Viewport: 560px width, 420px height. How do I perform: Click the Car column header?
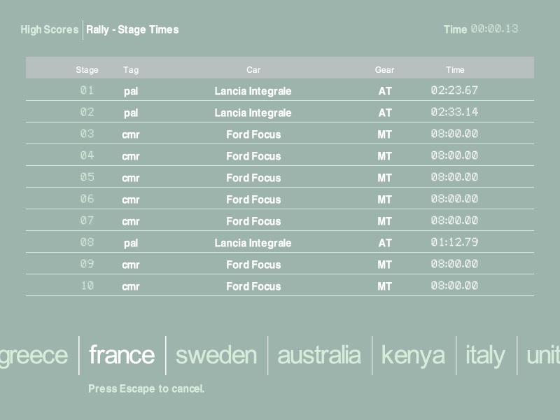253,70
